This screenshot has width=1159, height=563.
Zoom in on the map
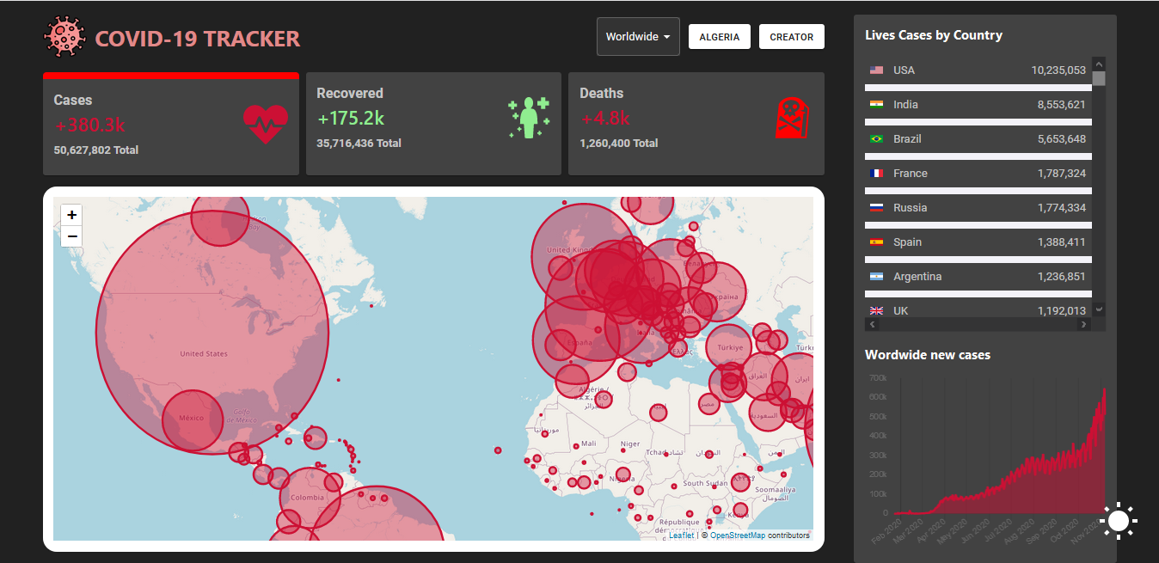coord(71,215)
